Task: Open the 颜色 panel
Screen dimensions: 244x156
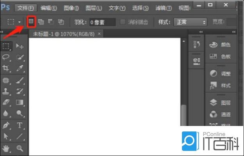Action: [x=220, y=45]
